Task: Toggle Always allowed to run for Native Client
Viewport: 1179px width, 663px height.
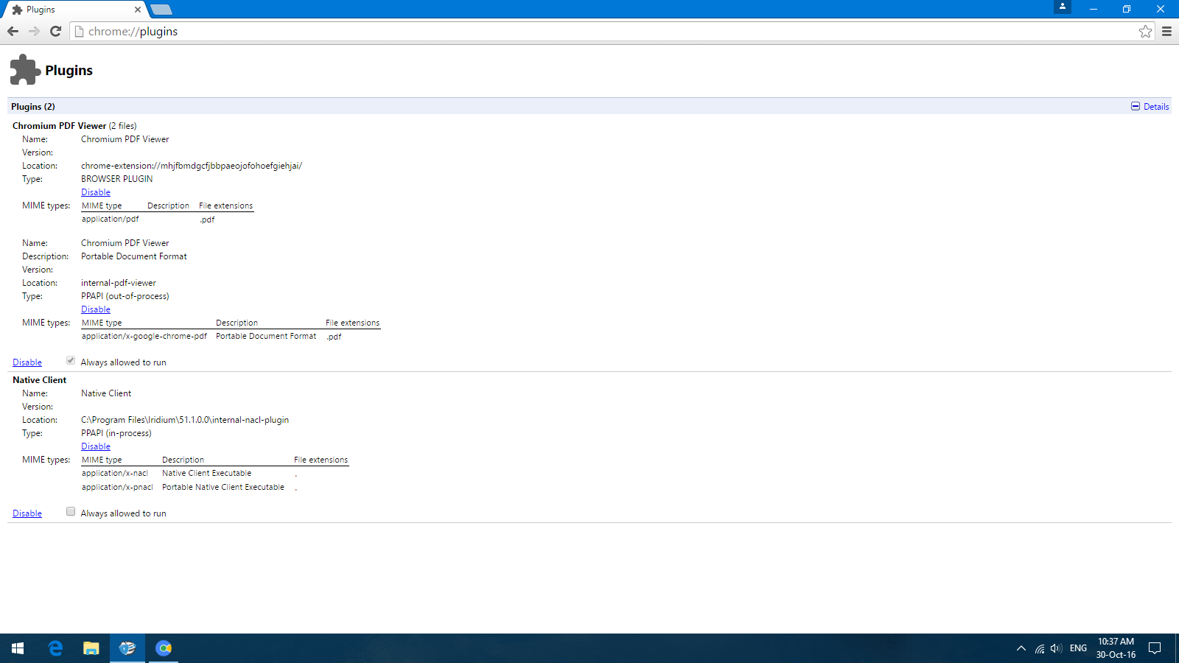Action: pyautogui.click(x=71, y=511)
